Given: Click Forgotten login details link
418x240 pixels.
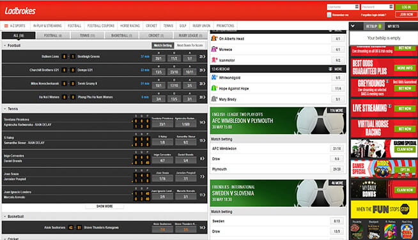Looking at the screenshot, I should 373,15.
